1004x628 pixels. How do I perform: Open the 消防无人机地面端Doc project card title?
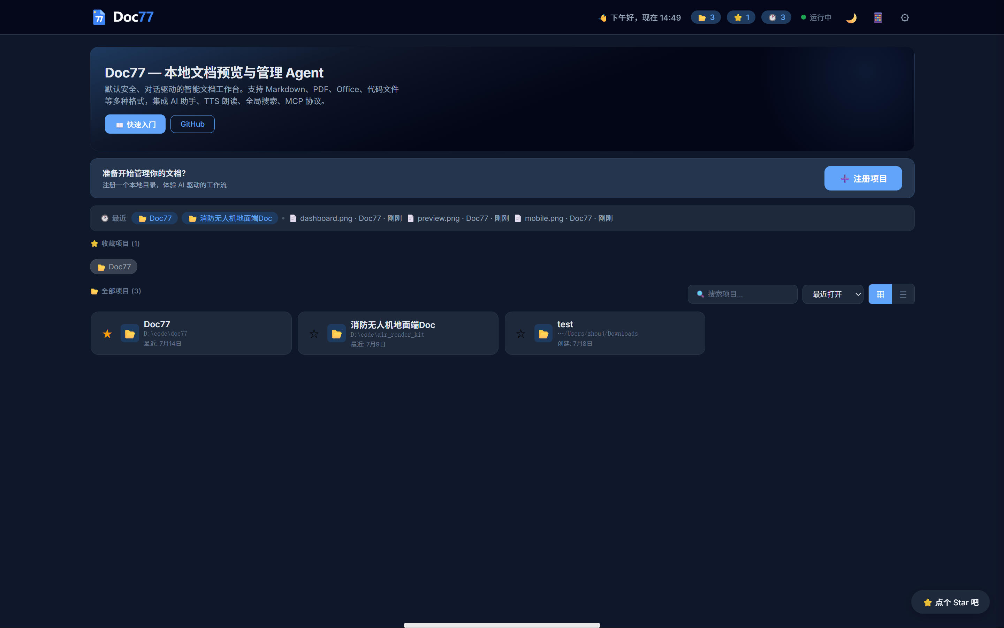pos(393,325)
